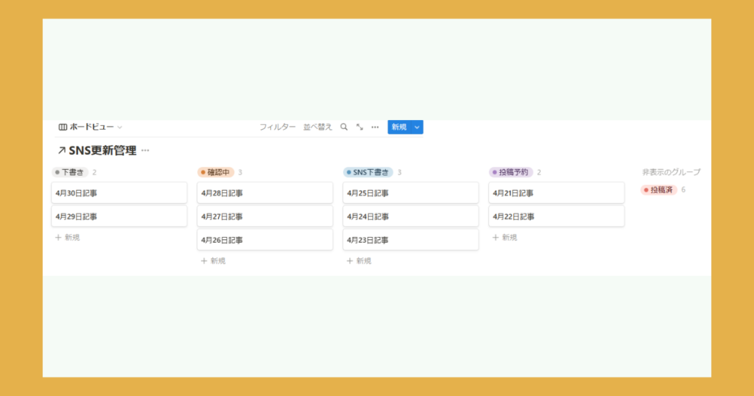Image resolution: width=754 pixels, height=396 pixels.
Task: Show the hidden 投稿済 group
Action: coord(659,190)
